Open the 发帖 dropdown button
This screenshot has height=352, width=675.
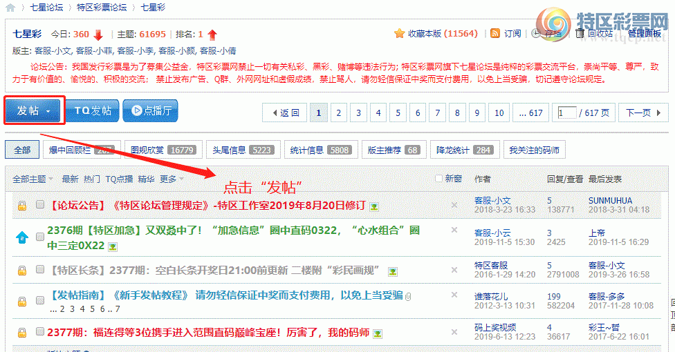click(x=35, y=111)
